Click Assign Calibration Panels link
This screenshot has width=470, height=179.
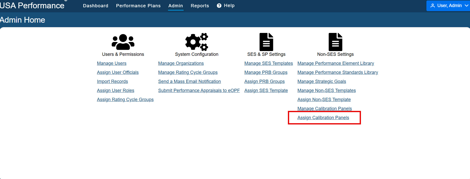coord(323,118)
